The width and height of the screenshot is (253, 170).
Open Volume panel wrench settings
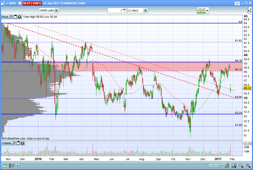coord(14,143)
